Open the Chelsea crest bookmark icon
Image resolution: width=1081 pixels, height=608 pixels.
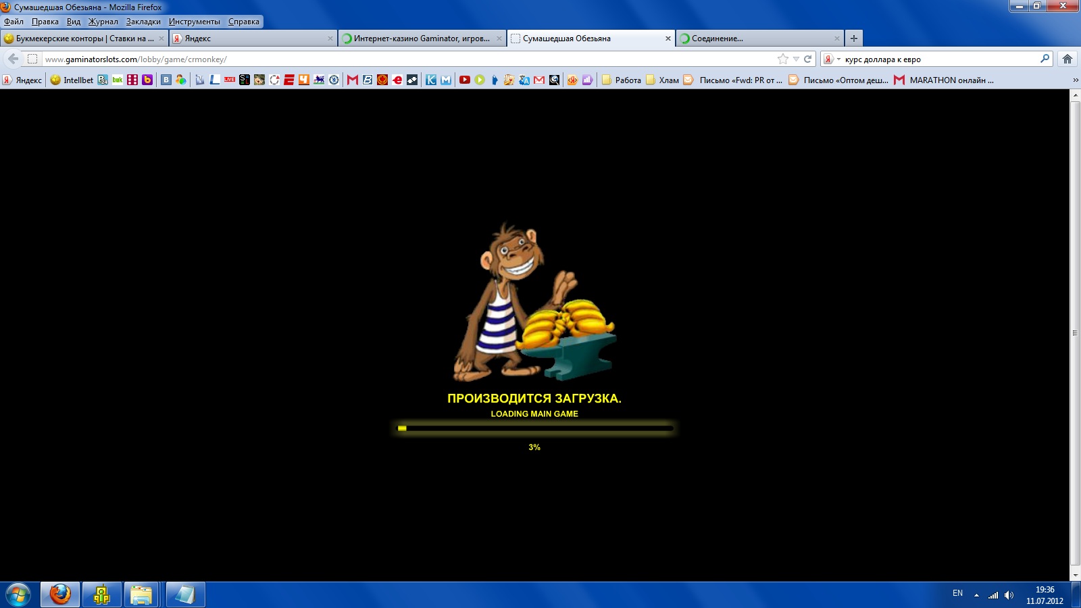coord(334,80)
